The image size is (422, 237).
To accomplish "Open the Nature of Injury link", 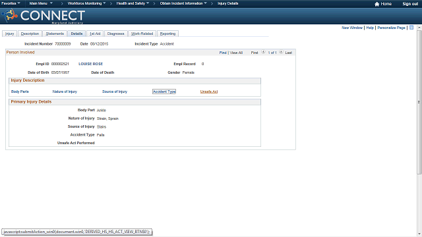I will tap(65, 92).
